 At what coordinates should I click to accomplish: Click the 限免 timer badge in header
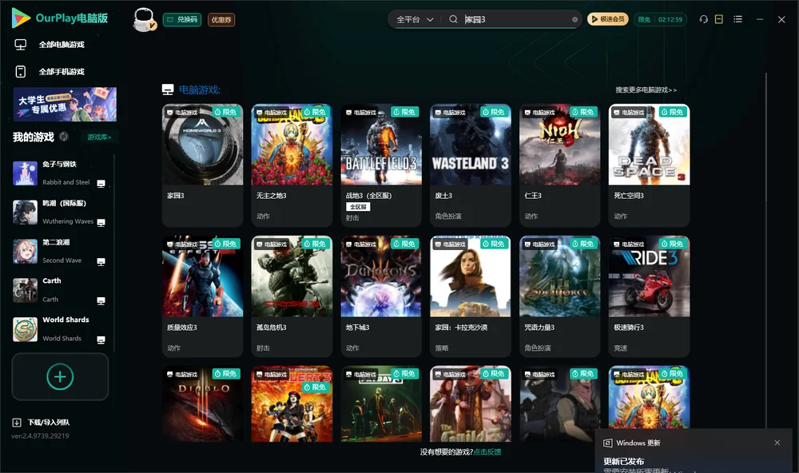pos(660,19)
